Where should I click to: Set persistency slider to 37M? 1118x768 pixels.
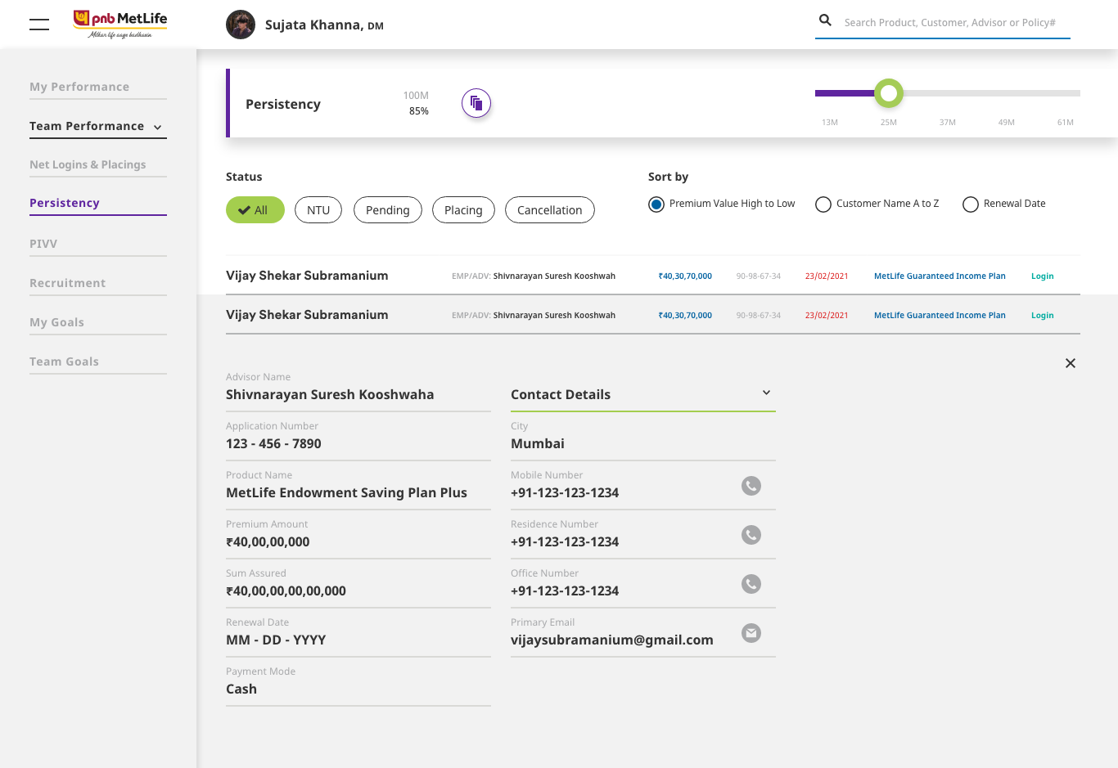pos(948,122)
